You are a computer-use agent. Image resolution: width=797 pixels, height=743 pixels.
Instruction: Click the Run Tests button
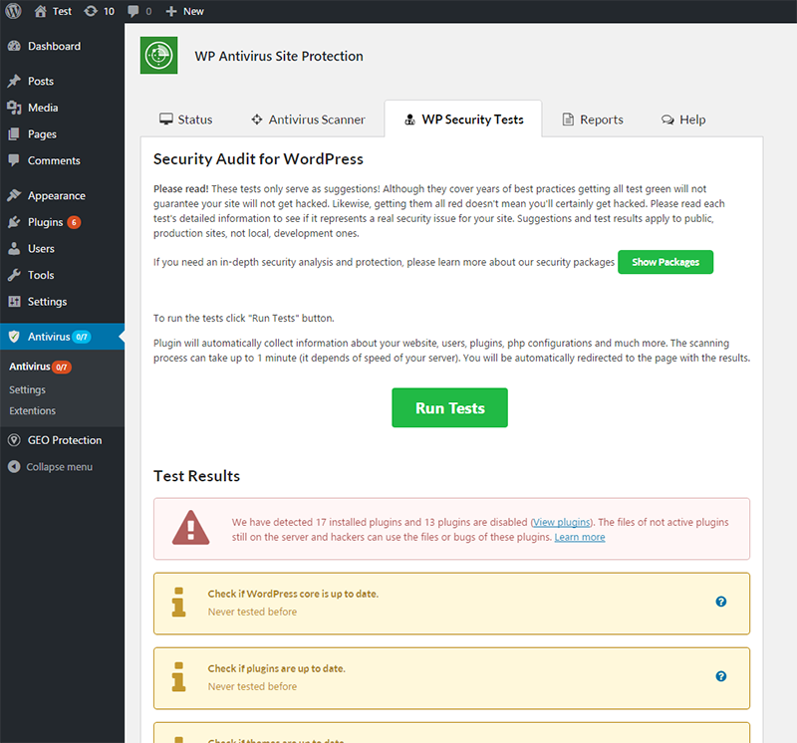(450, 407)
